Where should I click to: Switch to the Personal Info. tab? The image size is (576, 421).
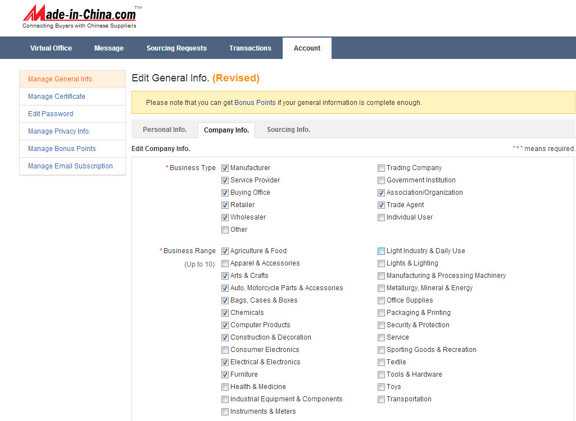pyautogui.click(x=165, y=130)
